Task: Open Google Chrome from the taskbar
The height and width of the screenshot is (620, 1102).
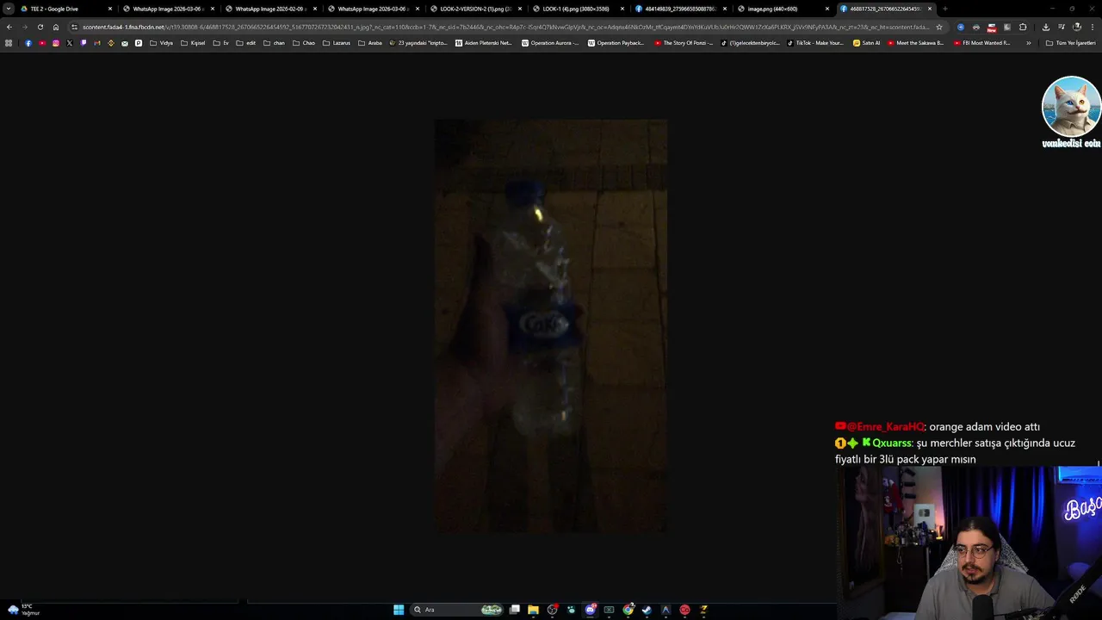Action: (628, 610)
